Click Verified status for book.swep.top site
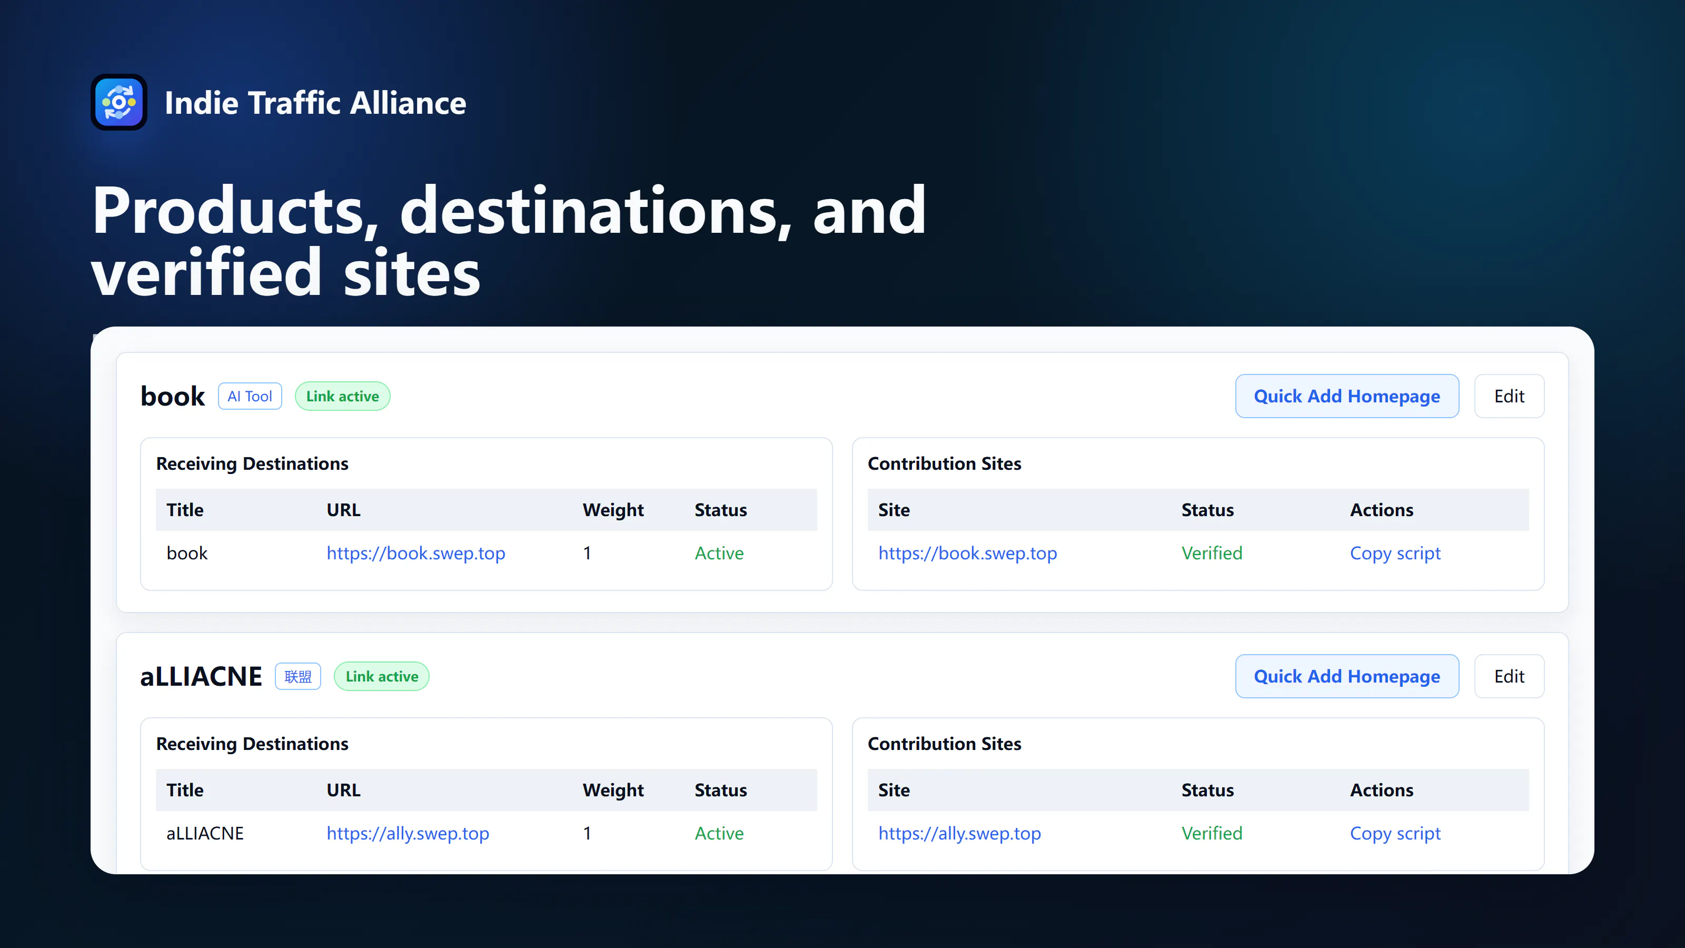This screenshot has height=948, width=1685. 1212,553
